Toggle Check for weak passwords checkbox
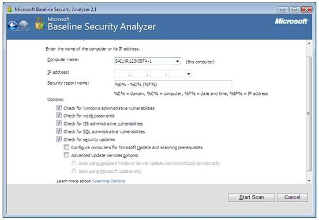 pyautogui.click(x=59, y=115)
